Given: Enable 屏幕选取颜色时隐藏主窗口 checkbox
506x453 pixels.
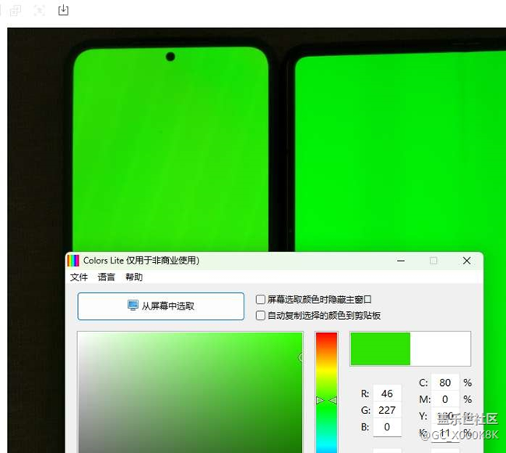Looking at the screenshot, I should pyautogui.click(x=261, y=299).
